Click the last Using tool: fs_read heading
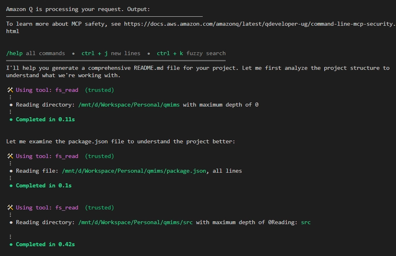Screen dimensions: 396x256 47,208
